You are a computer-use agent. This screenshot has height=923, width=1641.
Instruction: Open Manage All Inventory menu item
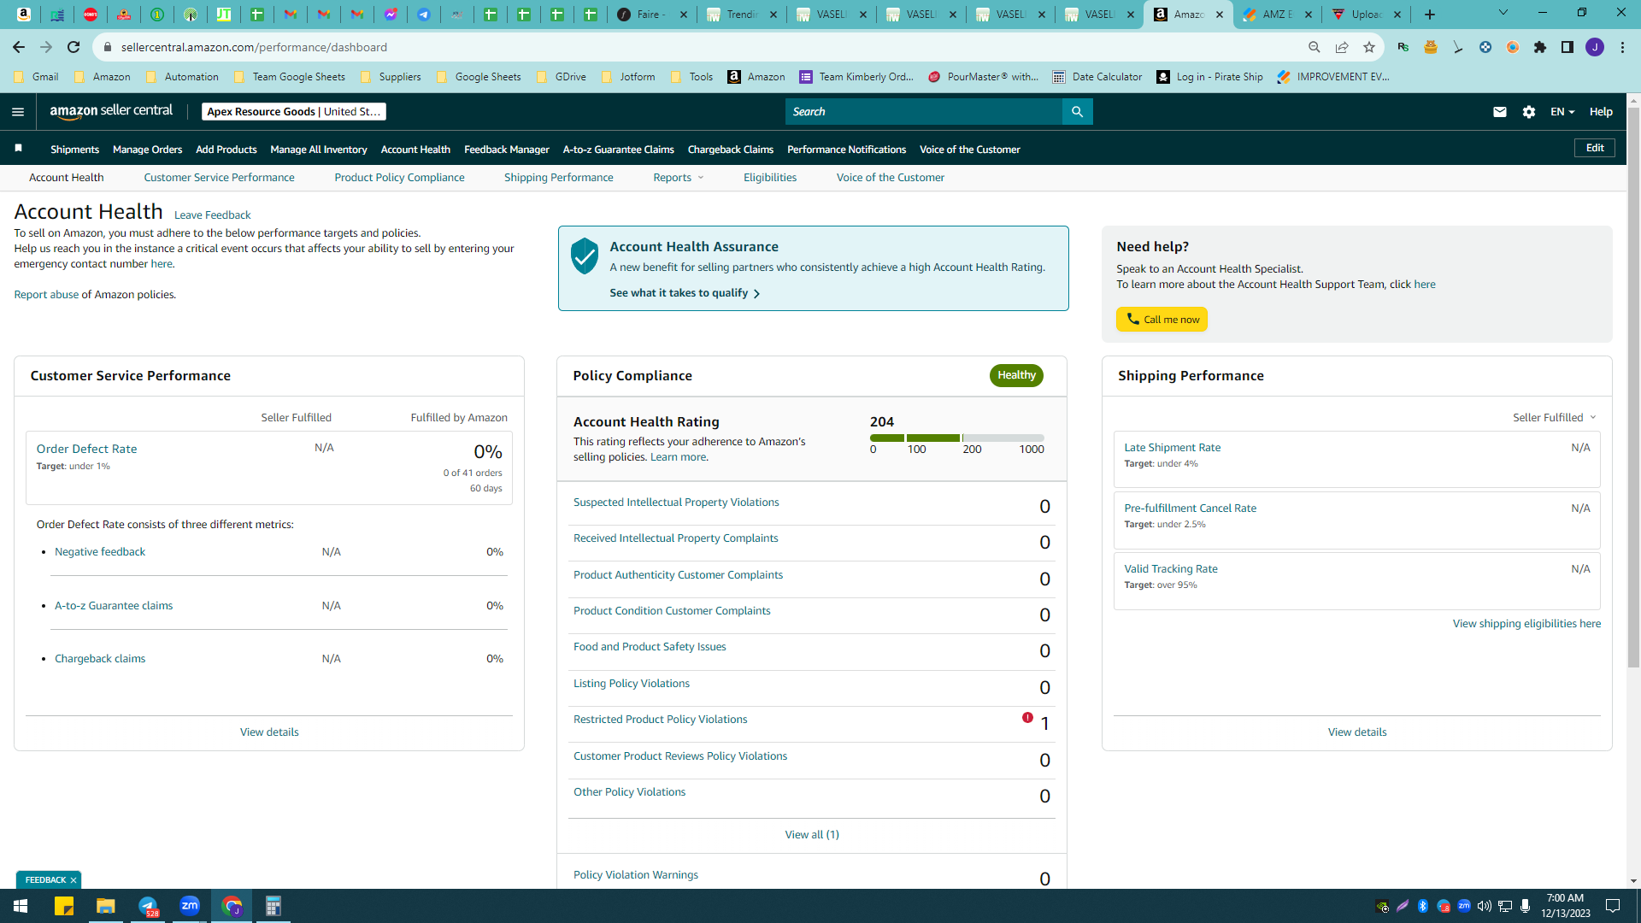click(x=319, y=150)
